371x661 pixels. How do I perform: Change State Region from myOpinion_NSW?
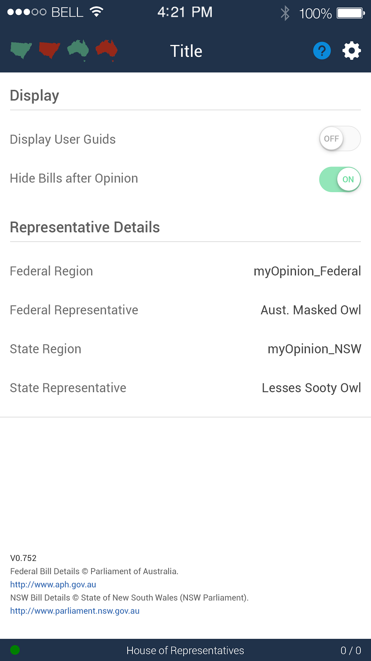click(314, 349)
